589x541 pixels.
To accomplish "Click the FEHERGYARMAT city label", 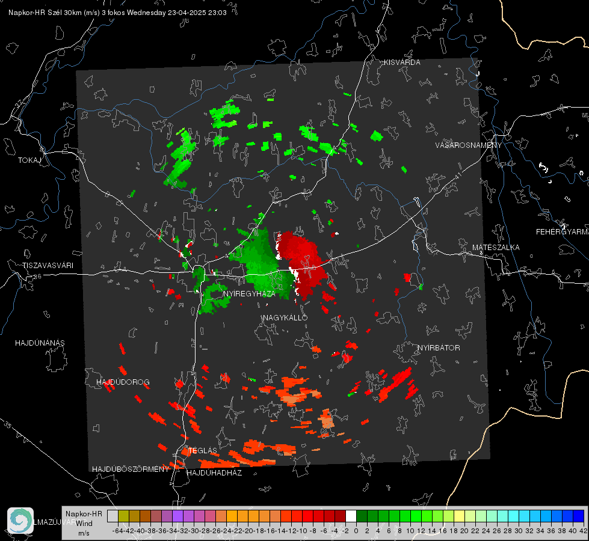I will pos(563,232).
